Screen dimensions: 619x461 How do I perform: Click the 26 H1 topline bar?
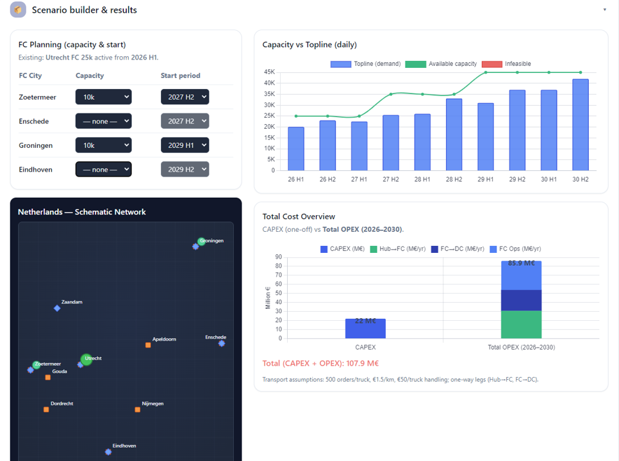[x=296, y=149]
